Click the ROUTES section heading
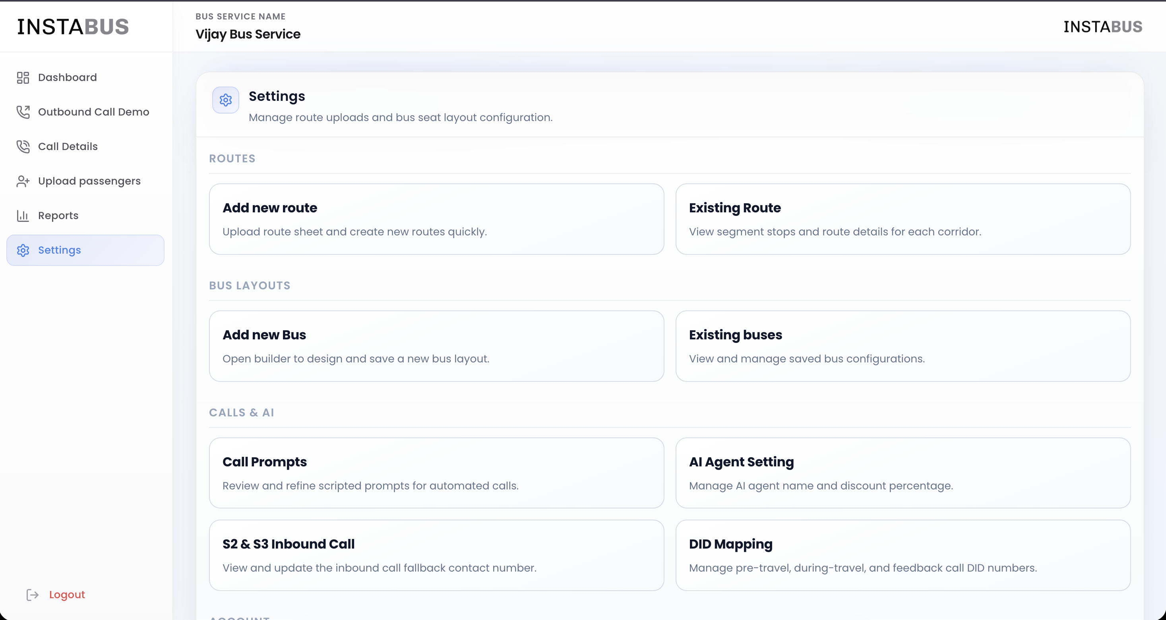The width and height of the screenshot is (1166, 620). (232, 159)
